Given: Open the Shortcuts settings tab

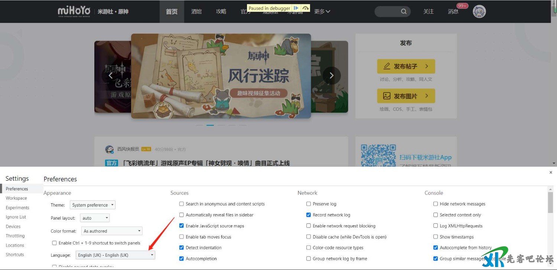Looking at the screenshot, I should (15, 255).
